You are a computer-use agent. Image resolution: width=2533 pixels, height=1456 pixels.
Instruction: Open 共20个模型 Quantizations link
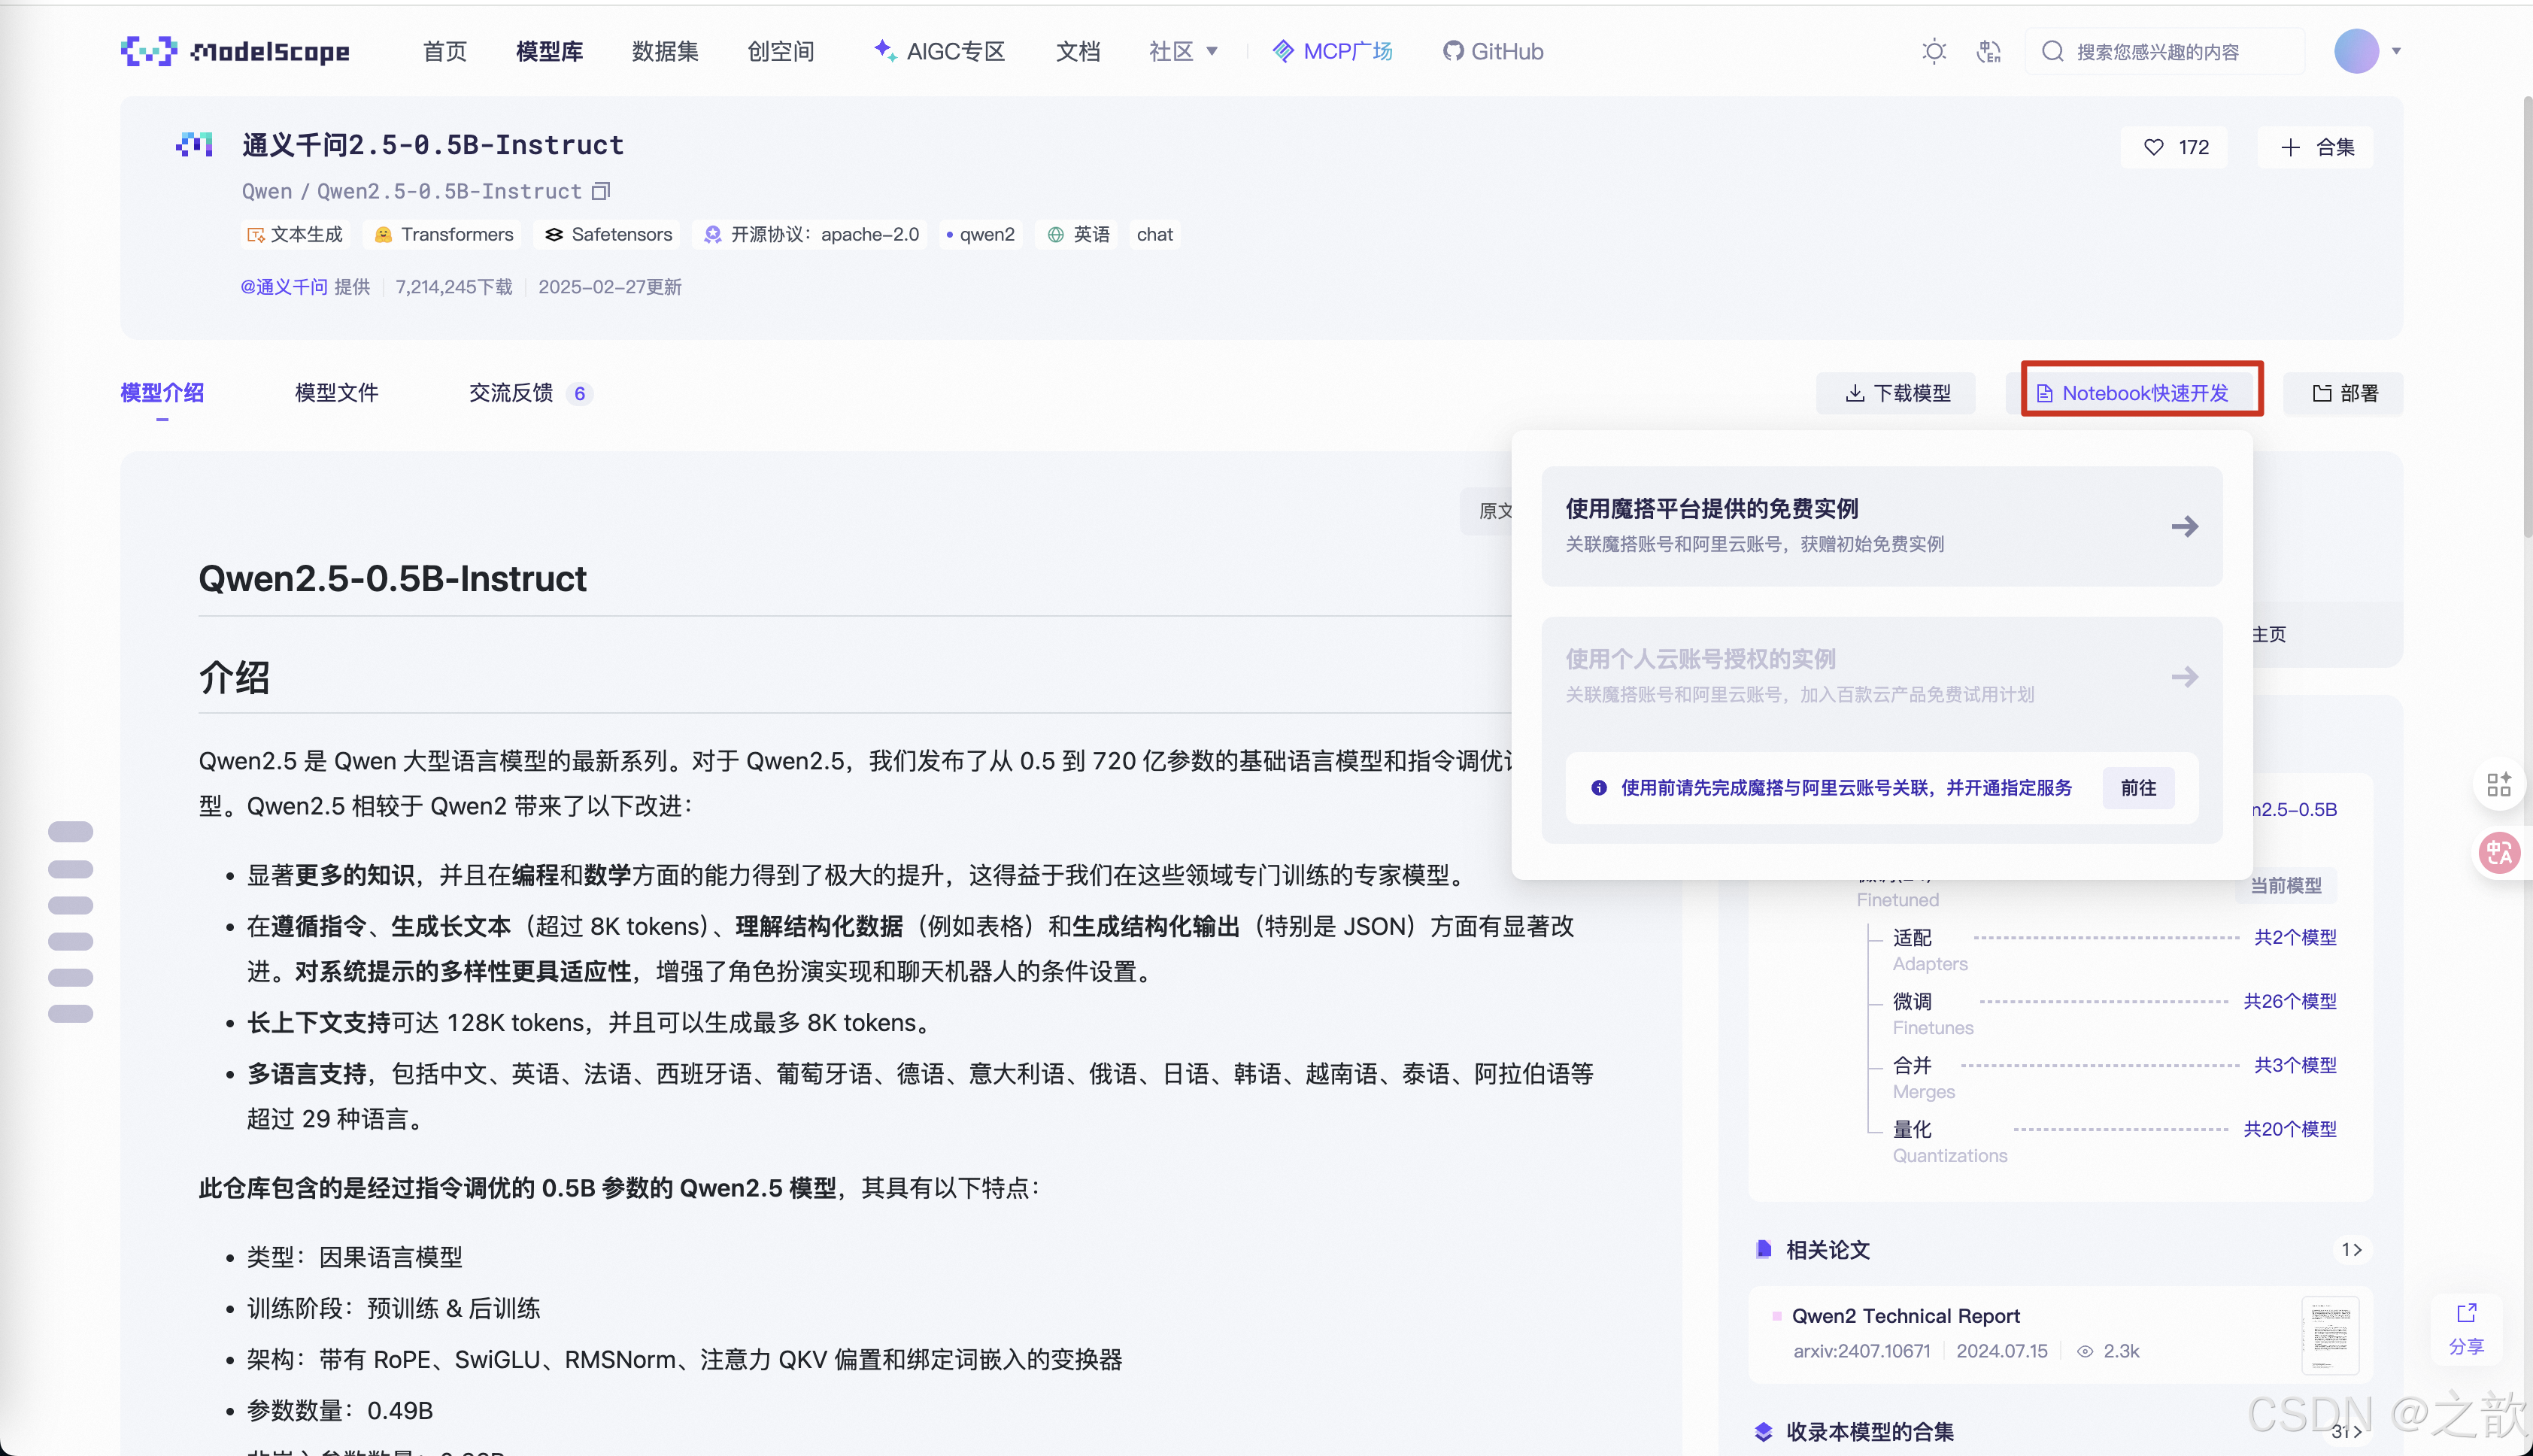(x=2290, y=1129)
